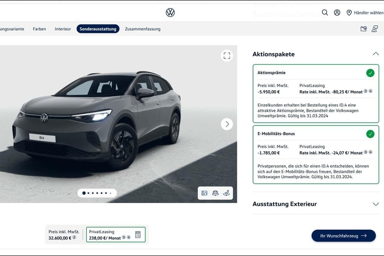Collapse the Aktionspakete section
384x256 pixels.
(x=376, y=54)
